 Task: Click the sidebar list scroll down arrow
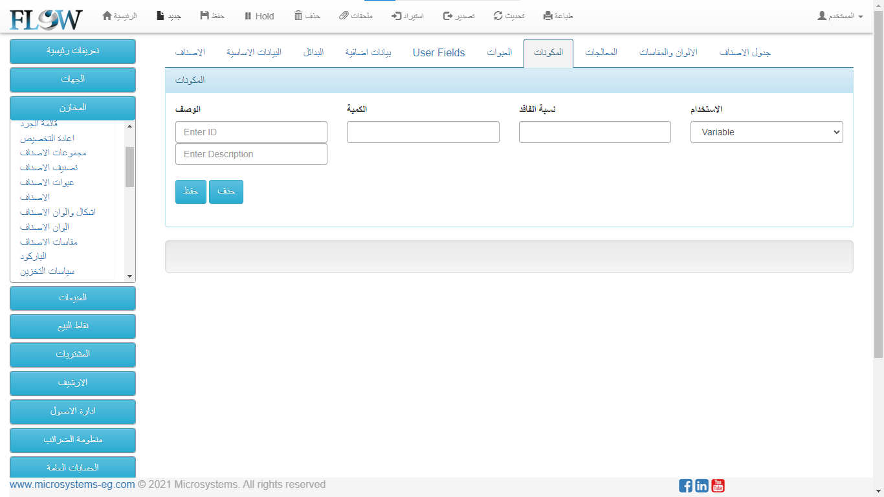129,276
